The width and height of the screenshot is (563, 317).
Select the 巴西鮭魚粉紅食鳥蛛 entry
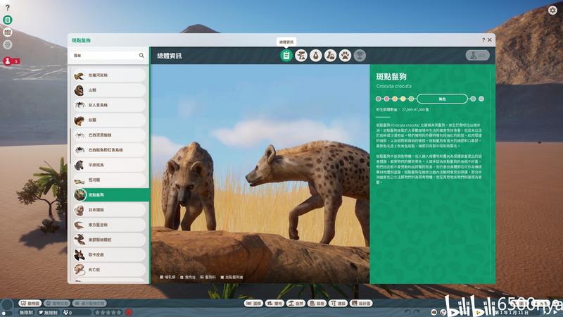[x=109, y=150]
